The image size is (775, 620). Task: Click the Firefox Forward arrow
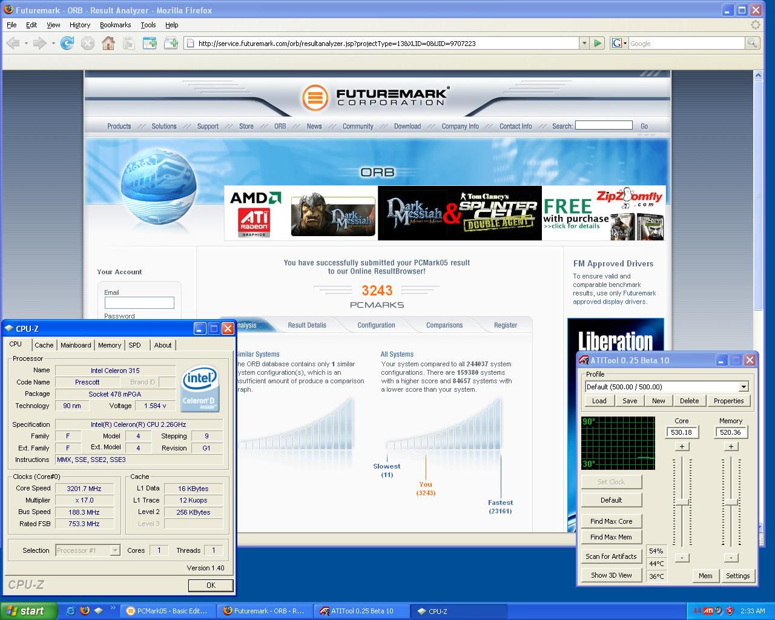click(40, 43)
